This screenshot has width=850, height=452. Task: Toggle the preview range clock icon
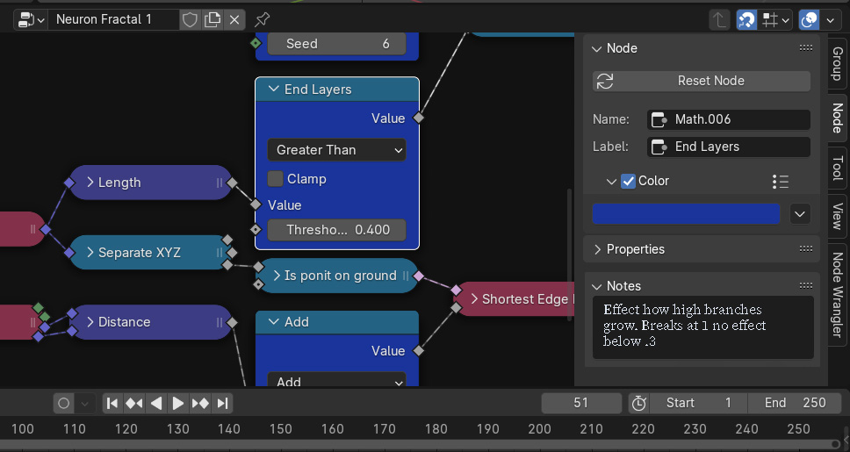(x=639, y=403)
